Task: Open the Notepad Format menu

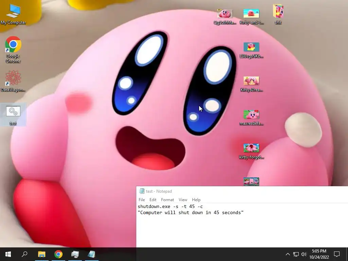Action: (x=167, y=200)
